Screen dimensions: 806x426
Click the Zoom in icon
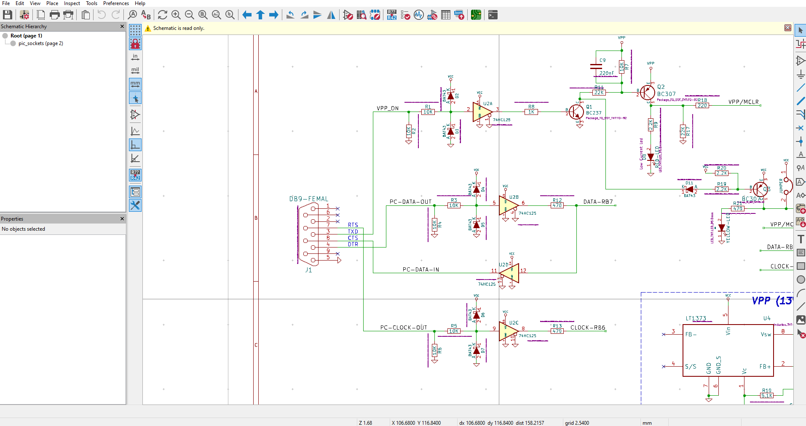click(176, 15)
